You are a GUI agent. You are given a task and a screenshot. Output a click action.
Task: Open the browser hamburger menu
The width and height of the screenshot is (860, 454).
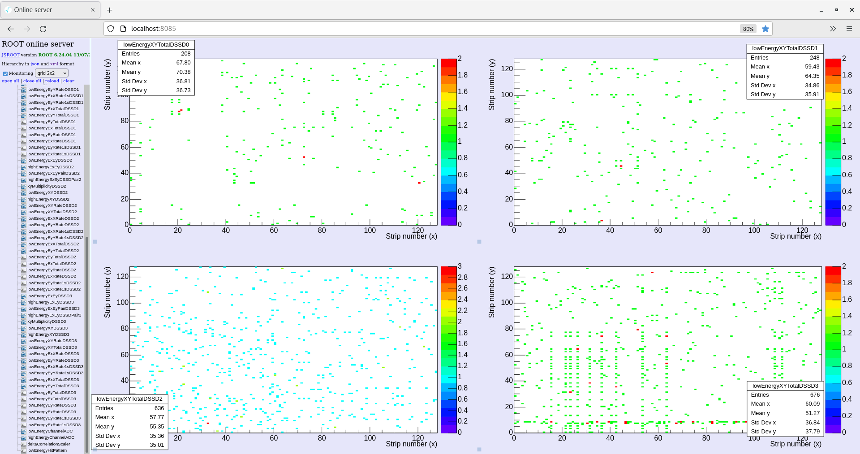point(849,29)
